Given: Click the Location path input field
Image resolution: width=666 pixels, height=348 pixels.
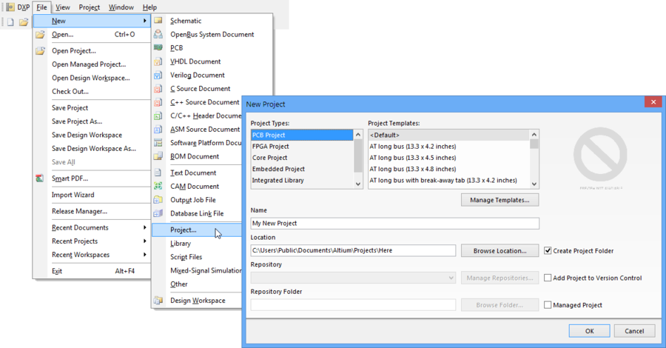Looking at the screenshot, I should click(353, 251).
